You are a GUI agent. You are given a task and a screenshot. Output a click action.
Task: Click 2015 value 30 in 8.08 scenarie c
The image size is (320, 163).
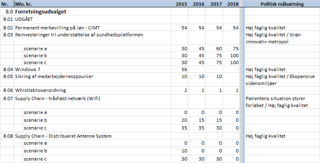click(x=179, y=159)
